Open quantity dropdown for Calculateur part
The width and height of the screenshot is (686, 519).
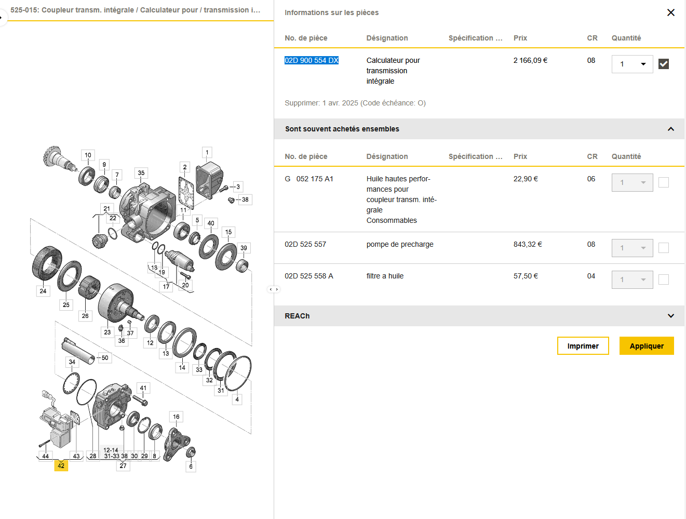[x=632, y=64]
